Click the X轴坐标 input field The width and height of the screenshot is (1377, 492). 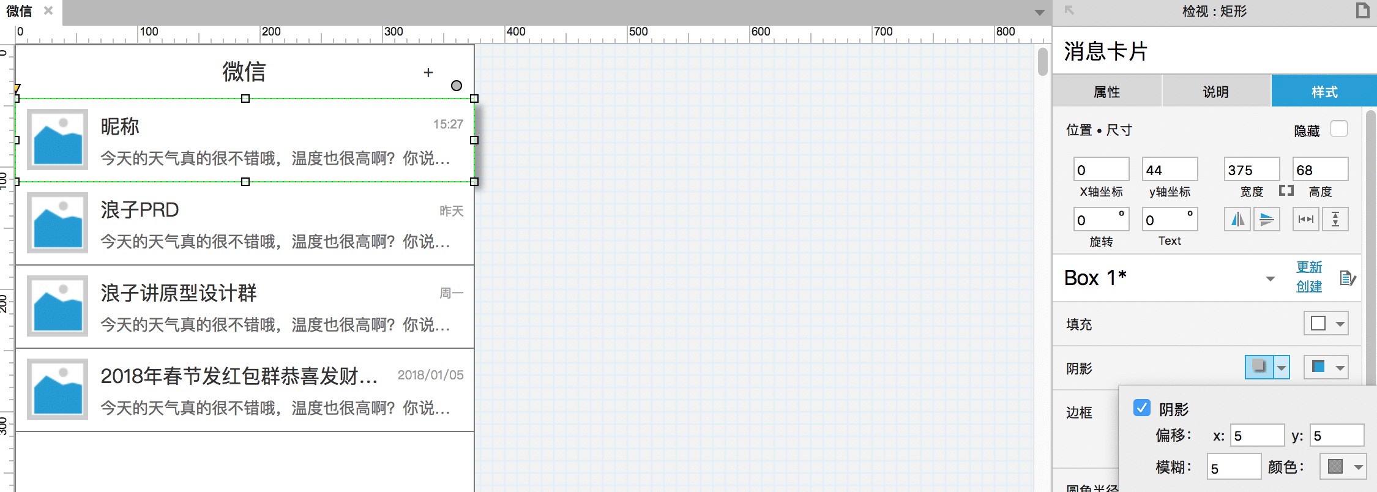coord(1101,170)
